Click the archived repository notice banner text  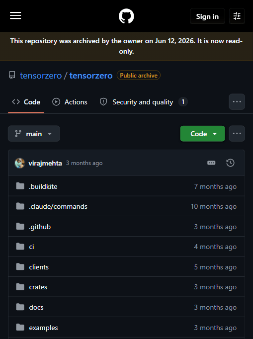(126, 46)
